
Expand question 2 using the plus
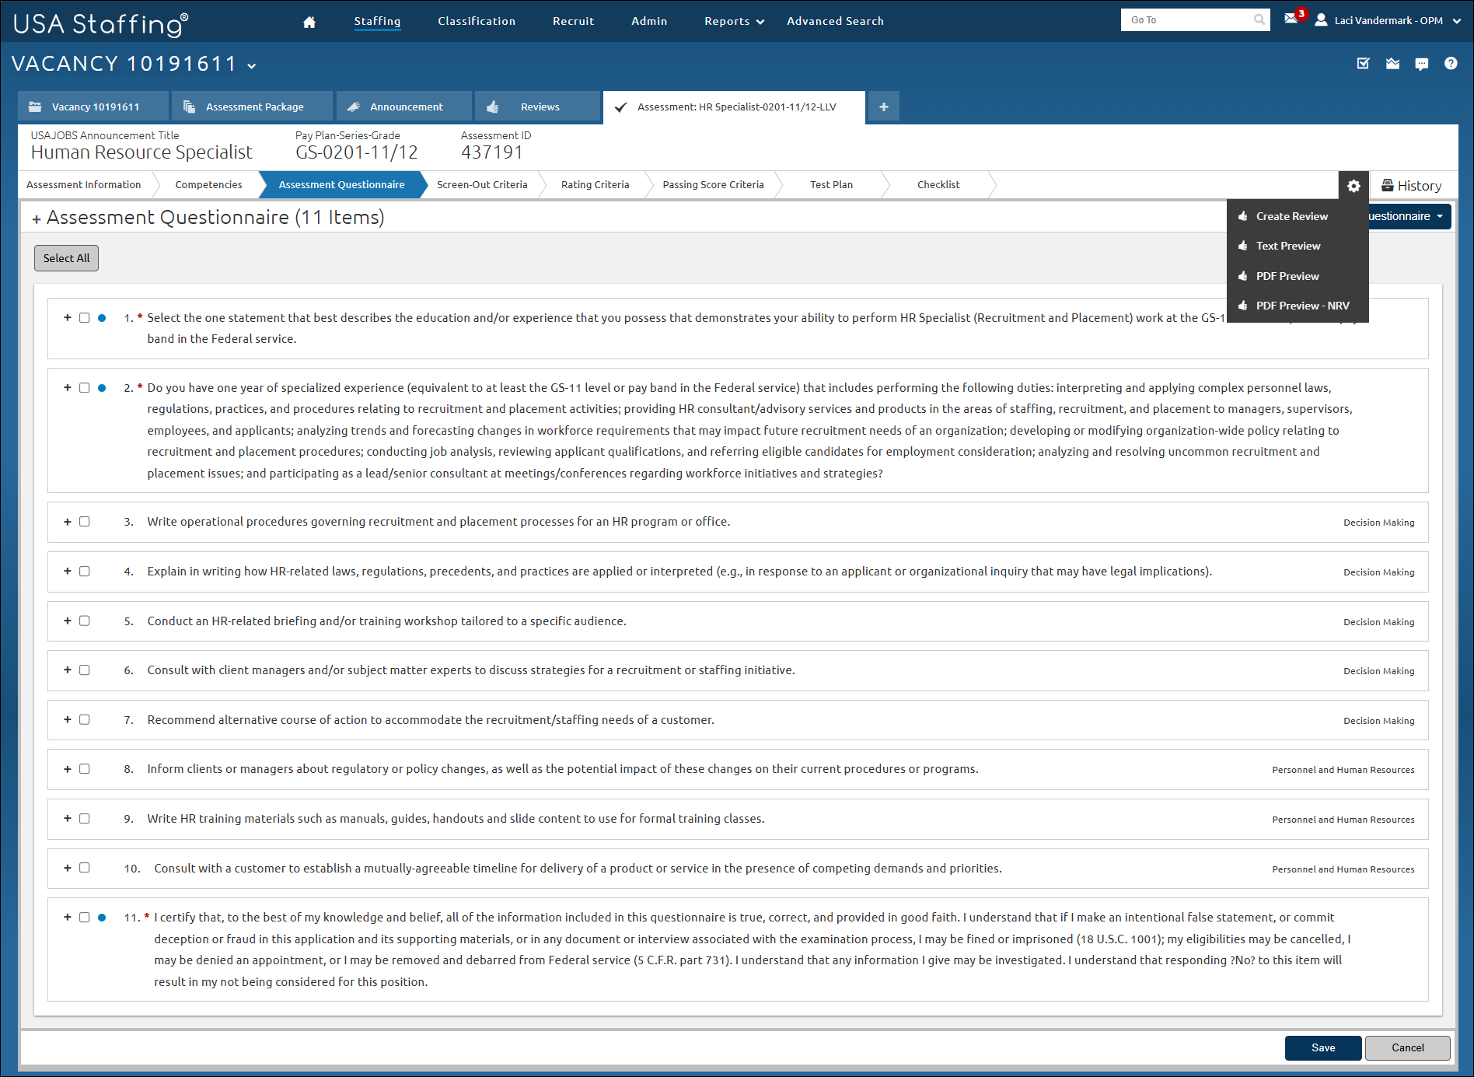tap(67, 386)
